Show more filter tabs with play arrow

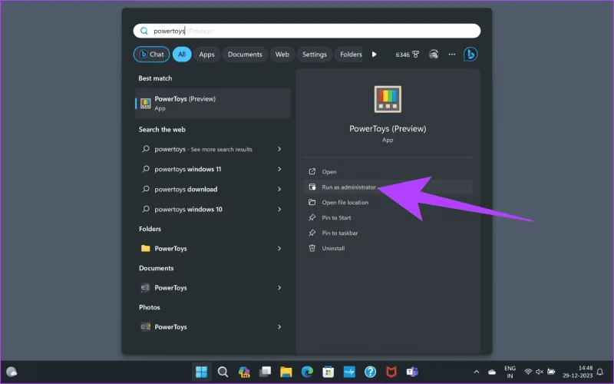(x=374, y=55)
